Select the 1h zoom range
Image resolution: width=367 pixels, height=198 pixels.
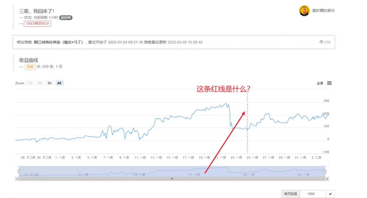point(30,83)
